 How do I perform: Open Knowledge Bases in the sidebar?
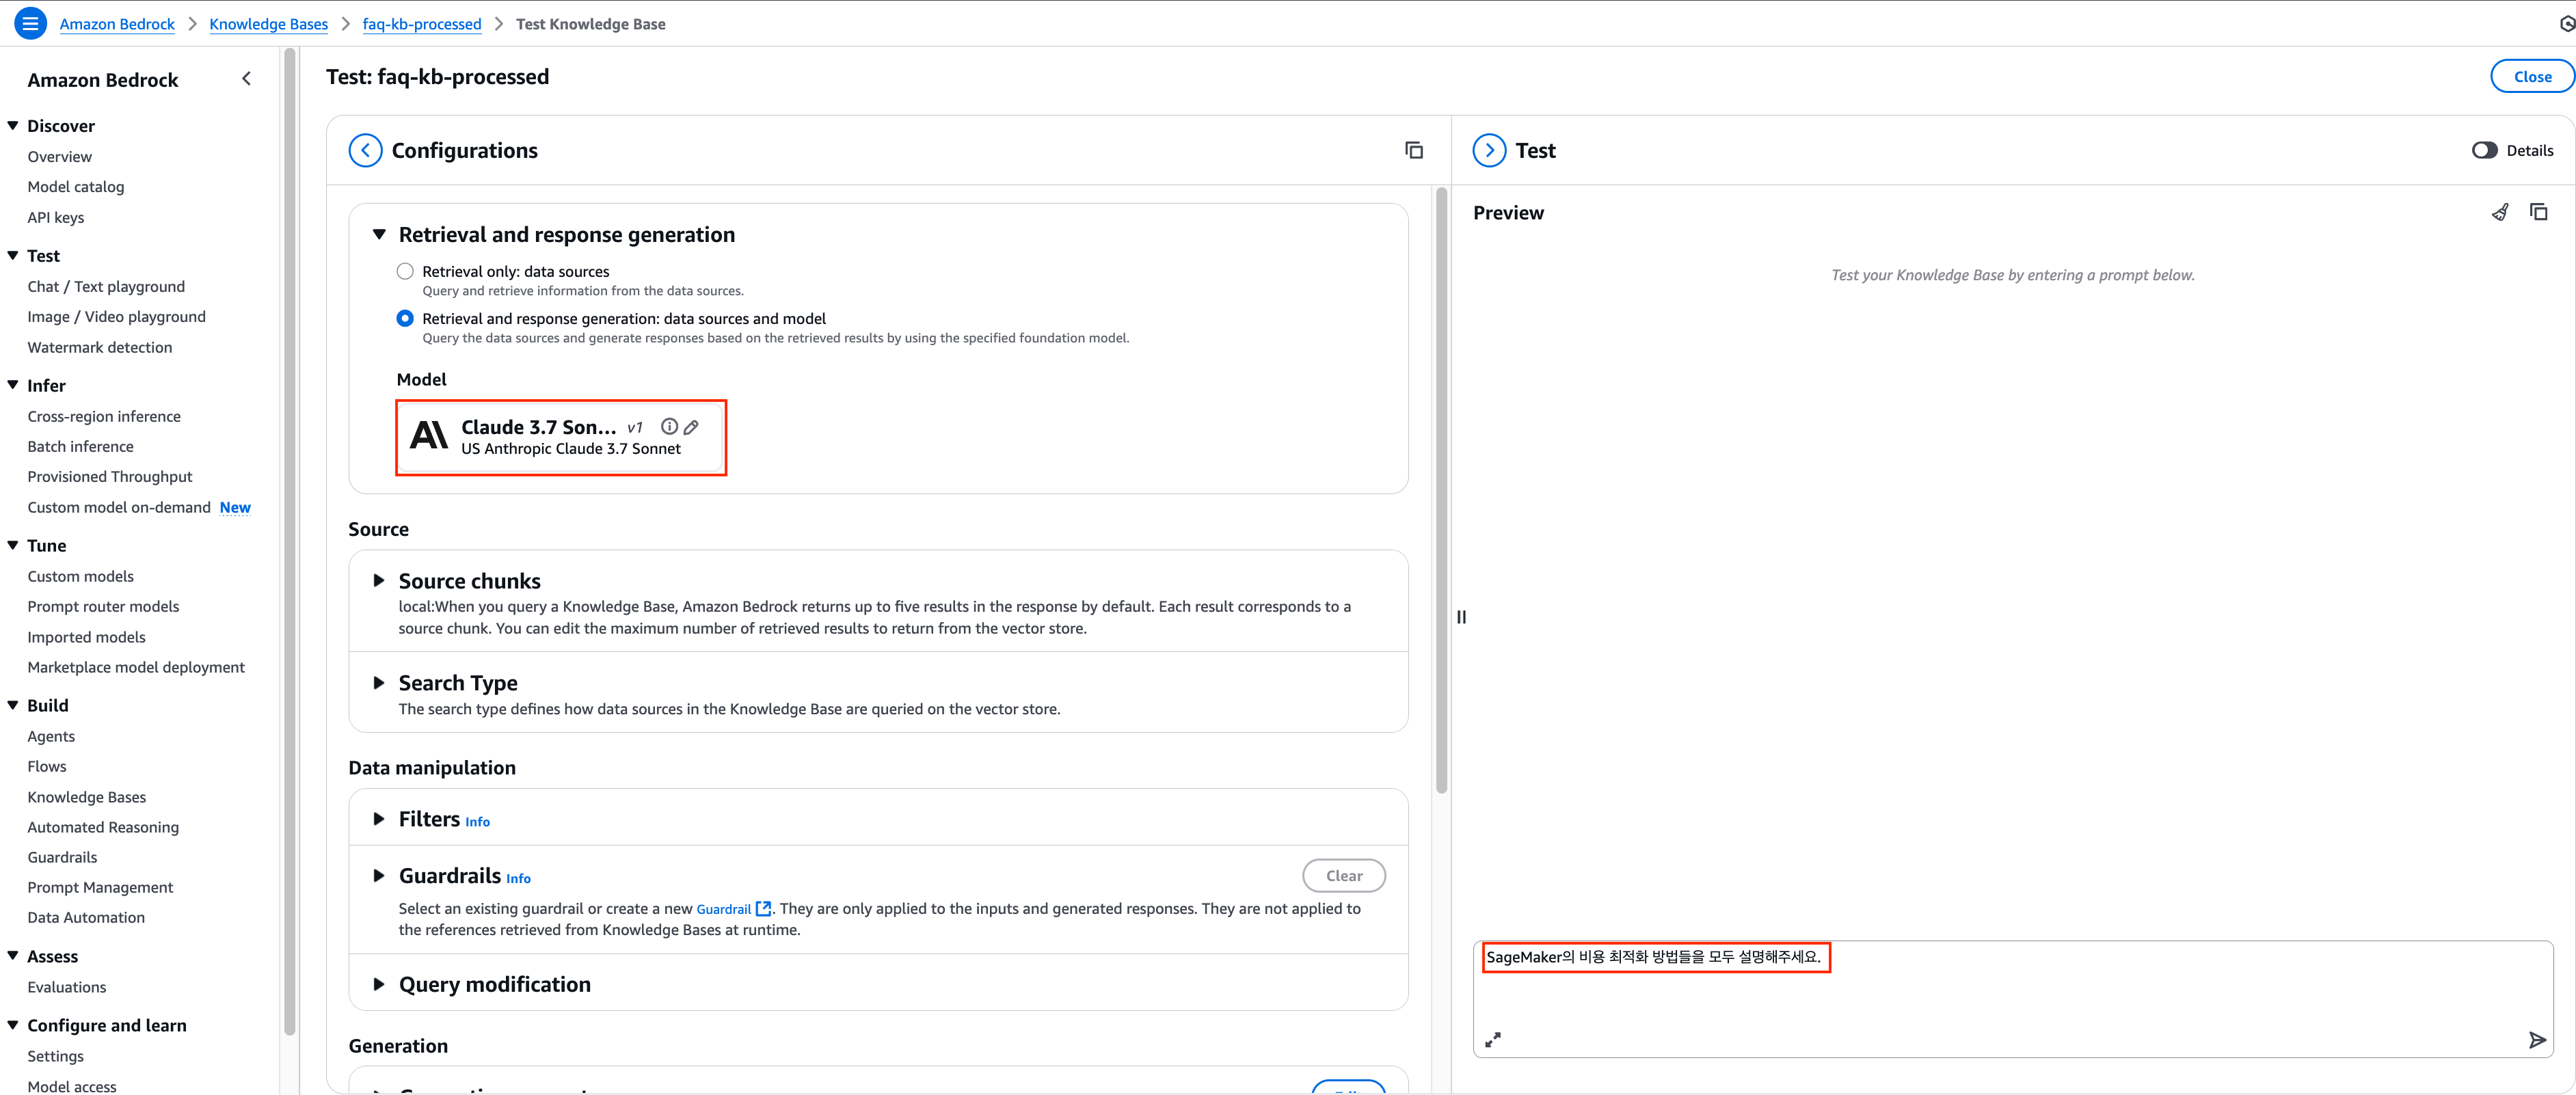click(x=87, y=797)
